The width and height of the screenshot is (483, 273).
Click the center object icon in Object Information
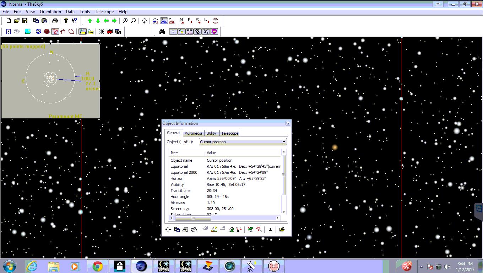168,229
